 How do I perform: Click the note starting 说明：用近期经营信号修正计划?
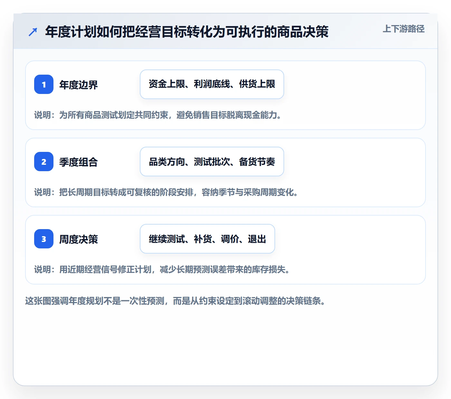tap(162, 270)
